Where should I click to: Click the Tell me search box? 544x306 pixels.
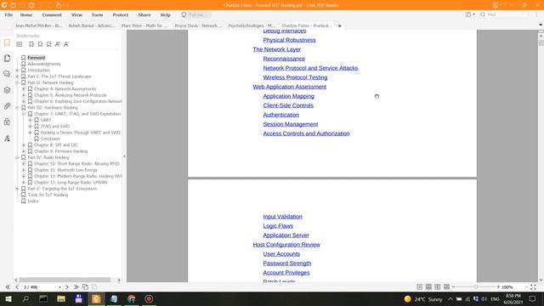pyautogui.click(x=196, y=15)
